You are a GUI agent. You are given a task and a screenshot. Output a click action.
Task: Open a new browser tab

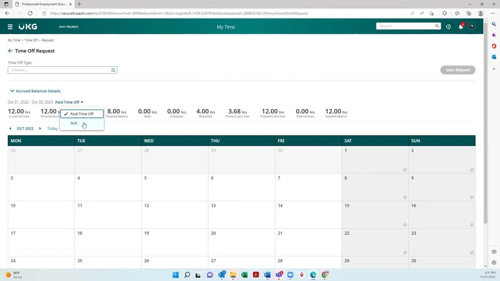pyautogui.click(x=79, y=4)
